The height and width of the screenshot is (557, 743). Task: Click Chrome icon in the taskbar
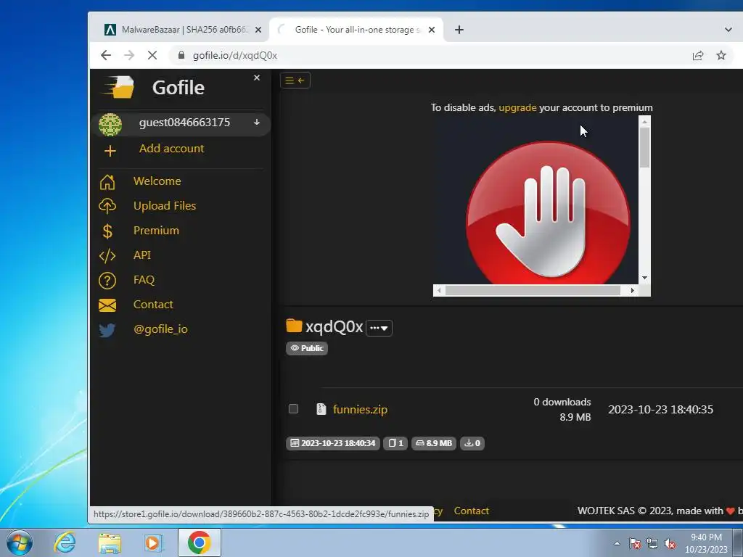click(199, 542)
